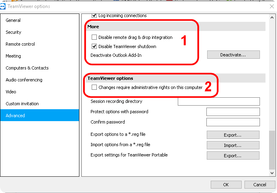Focus the Protect options with password field
277x193 pixels.
(x=233, y=112)
